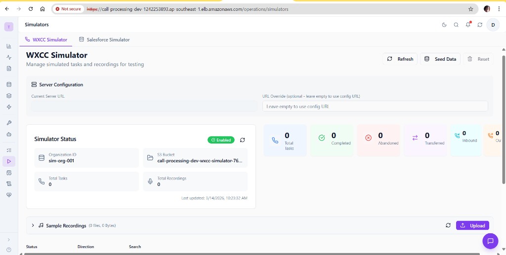
Task: Click the purple T workspace avatar
Action: (9, 27)
